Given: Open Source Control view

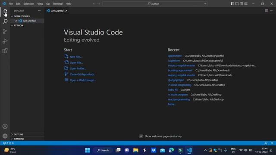Looking at the screenshot, I should tap(5, 31).
